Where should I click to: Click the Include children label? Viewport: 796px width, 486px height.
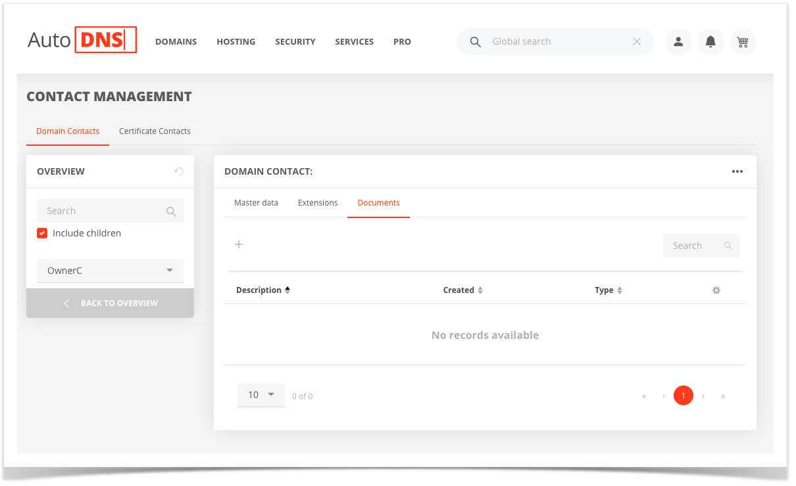pos(87,233)
